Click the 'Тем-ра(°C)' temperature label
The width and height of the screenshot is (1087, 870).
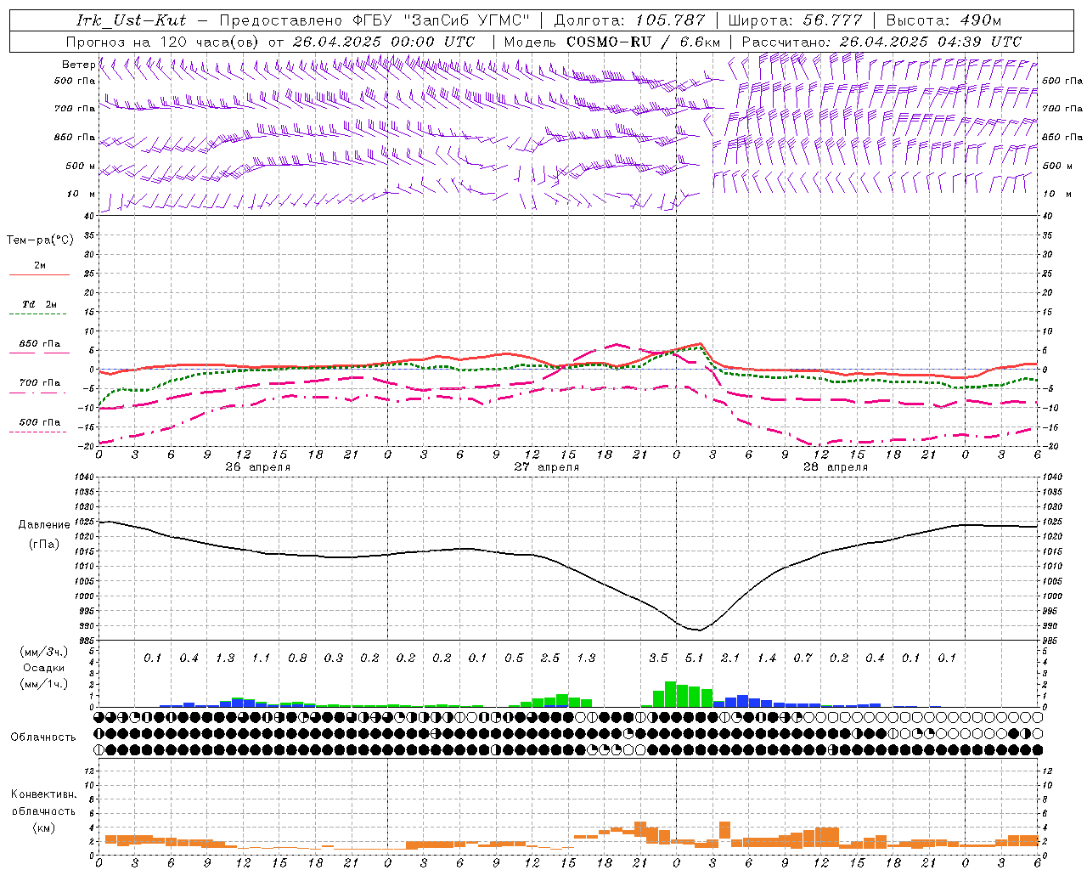coord(40,240)
